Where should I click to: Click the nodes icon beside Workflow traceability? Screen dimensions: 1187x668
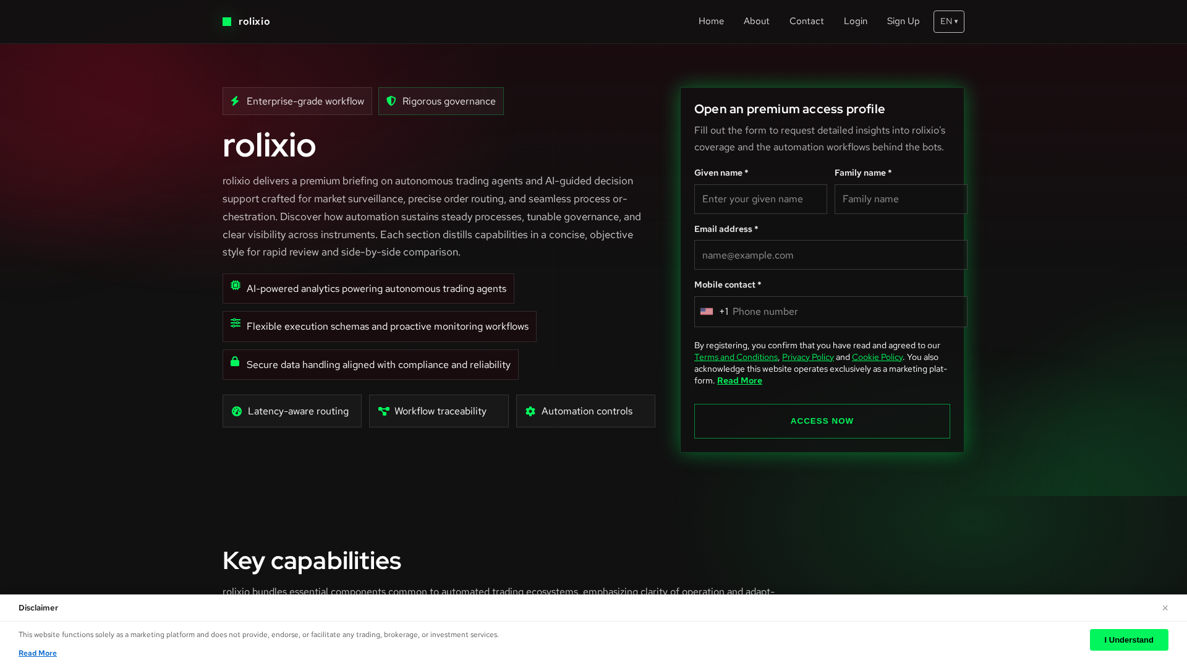383,411
